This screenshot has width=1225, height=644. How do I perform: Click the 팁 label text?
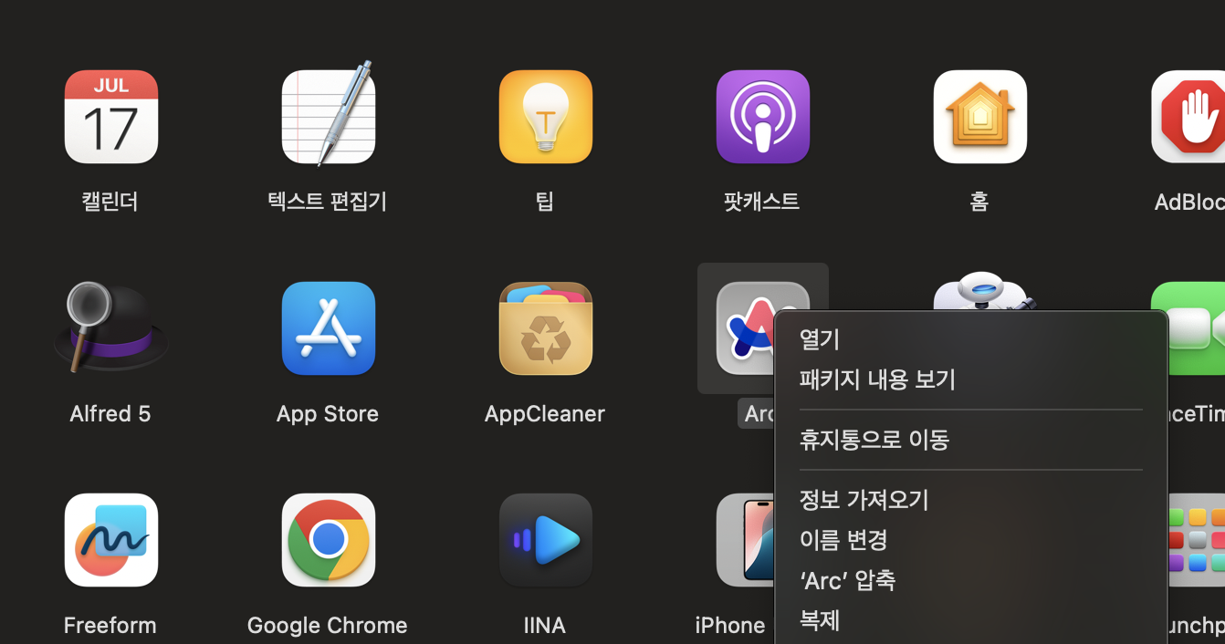[545, 202]
